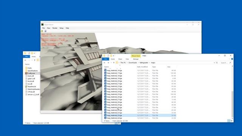This screenshot has width=242, height=136.
Task: Click Downloads in the breadcrumb path
Action: (x=133, y=63)
